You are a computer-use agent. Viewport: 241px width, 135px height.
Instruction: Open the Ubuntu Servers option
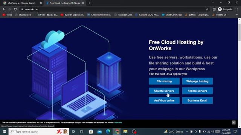[x=164, y=91]
